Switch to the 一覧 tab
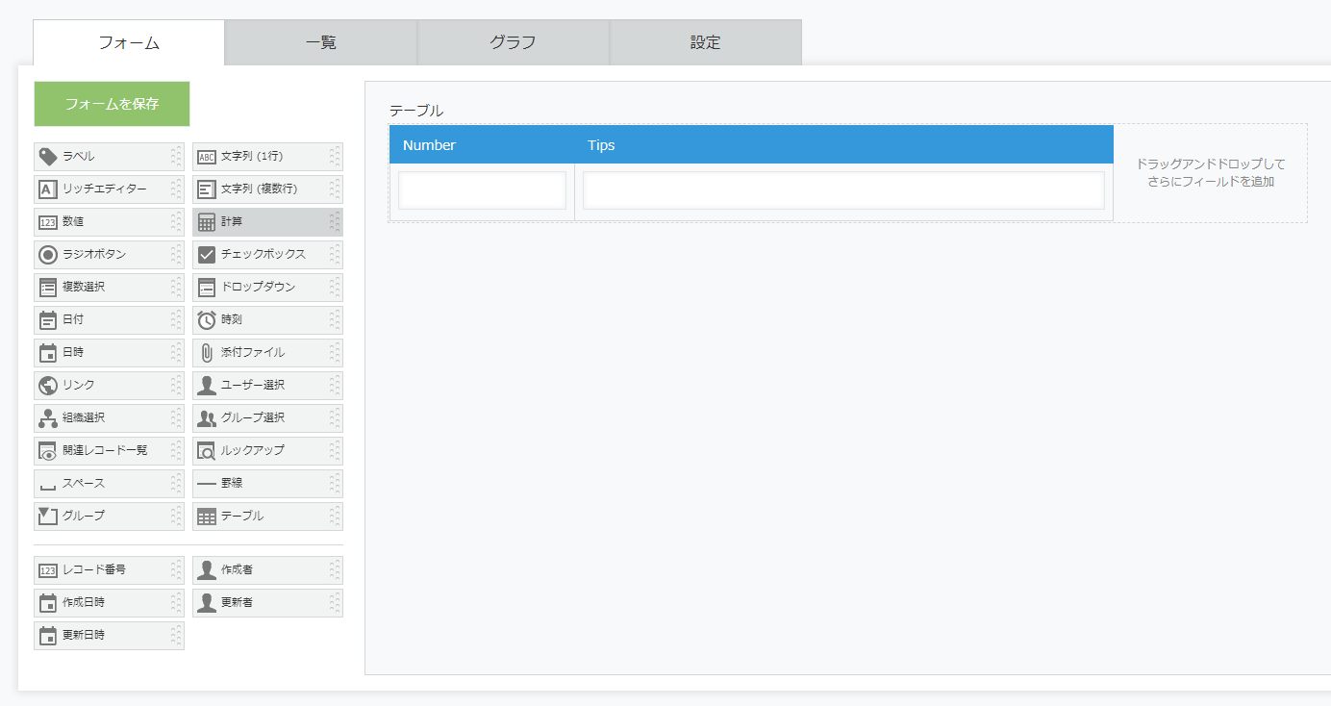Screen dimensions: 1331x706 [x=320, y=42]
